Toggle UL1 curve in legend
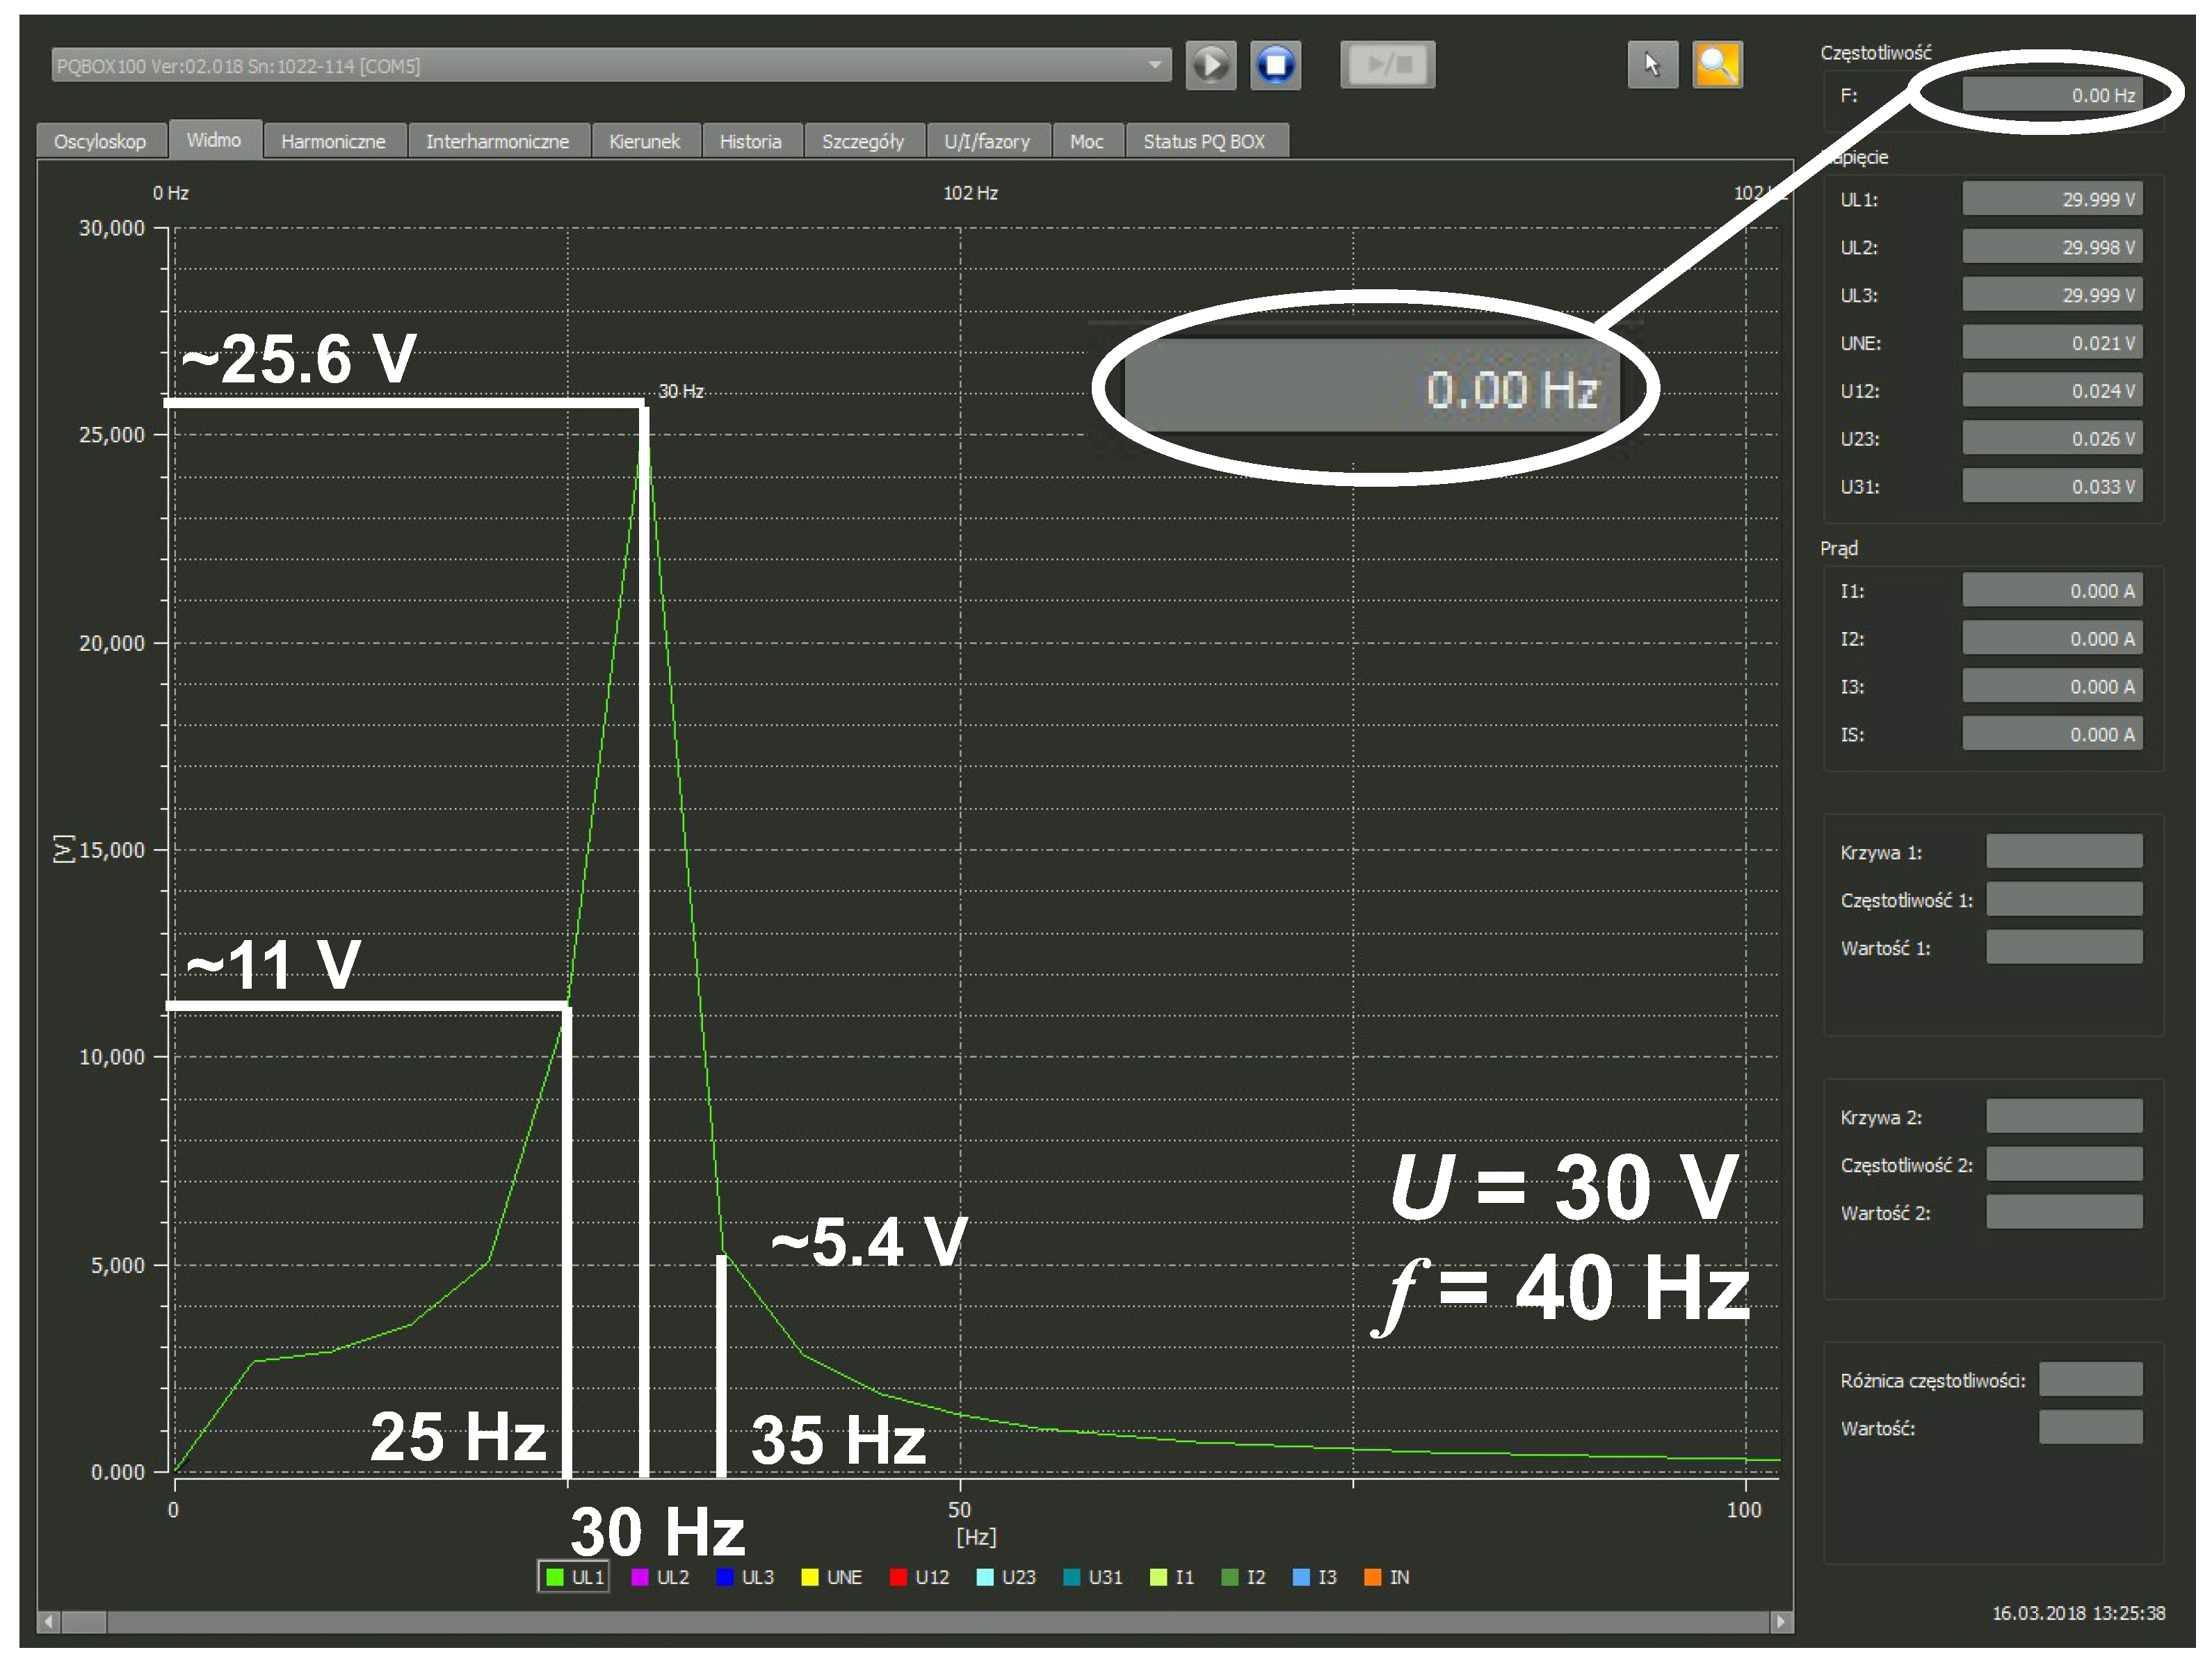The height and width of the screenshot is (1666, 2212). tap(574, 1577)
